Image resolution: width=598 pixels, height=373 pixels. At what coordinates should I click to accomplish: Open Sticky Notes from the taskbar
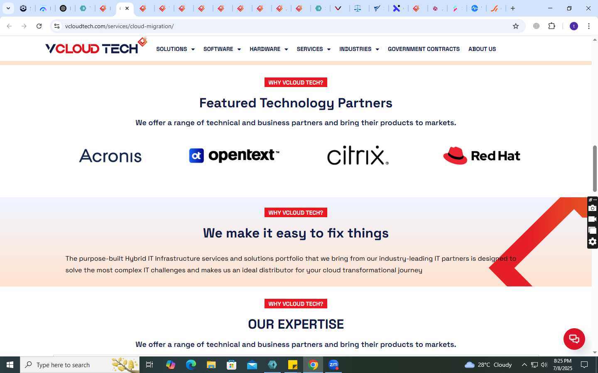[x=293, y=365]
